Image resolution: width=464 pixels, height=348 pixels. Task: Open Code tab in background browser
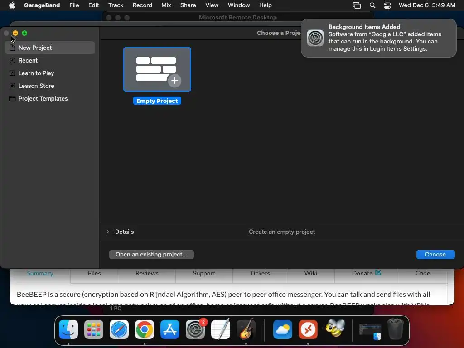click(423, 273)
